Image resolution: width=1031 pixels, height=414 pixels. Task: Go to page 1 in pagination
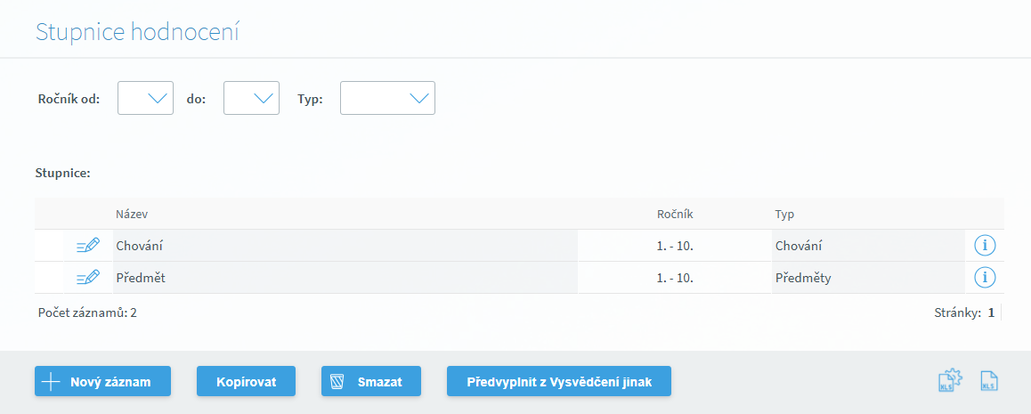pyautogui.click(x=991, y=313)
